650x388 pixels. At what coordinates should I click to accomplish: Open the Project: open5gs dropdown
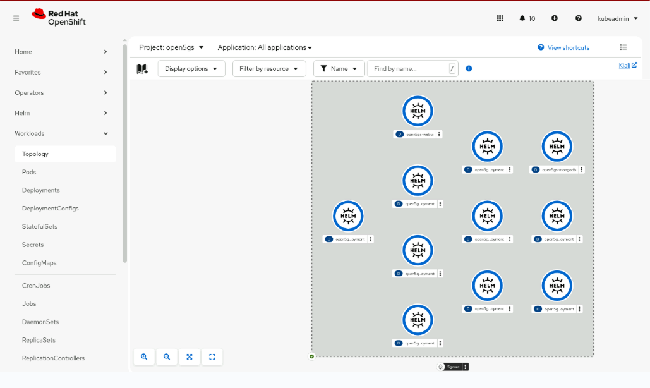pyautogui.click(x=171, y=47)
